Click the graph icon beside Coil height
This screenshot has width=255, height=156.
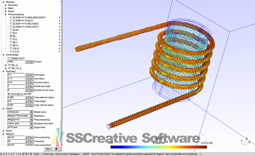coord(31,75)
